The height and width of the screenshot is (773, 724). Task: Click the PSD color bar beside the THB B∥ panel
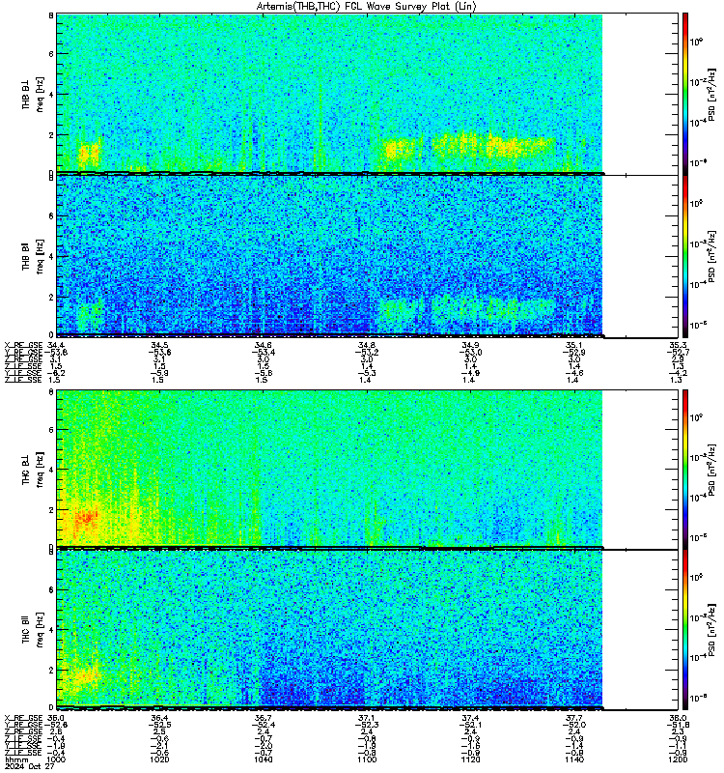tap(685, 256)
